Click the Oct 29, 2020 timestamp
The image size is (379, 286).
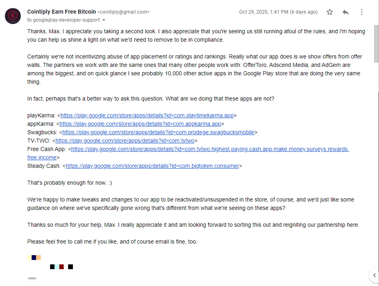click(278, 12)
